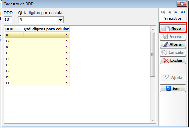189x128 pixels.
Task: Go to first record navigation arrow
Action: click(163, 12)
